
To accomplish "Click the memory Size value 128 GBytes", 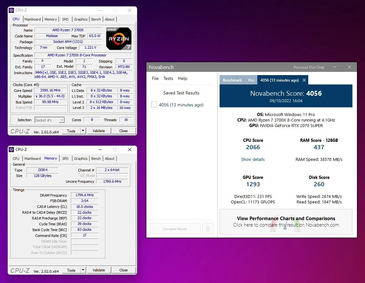I will click(x=43, y=176).
